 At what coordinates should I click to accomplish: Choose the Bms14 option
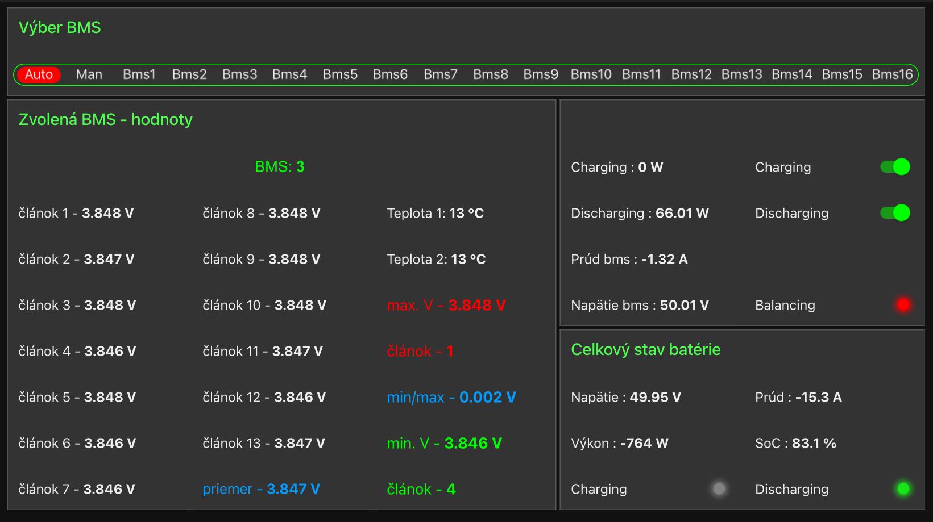click(791, 74)
